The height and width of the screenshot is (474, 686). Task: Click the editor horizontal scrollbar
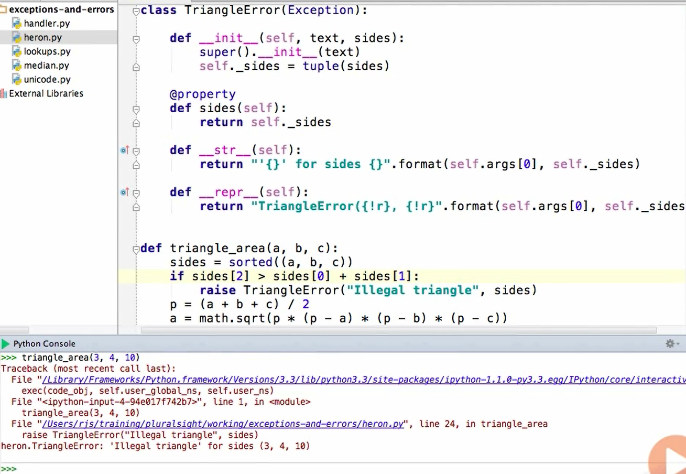[x=398, y=331]
